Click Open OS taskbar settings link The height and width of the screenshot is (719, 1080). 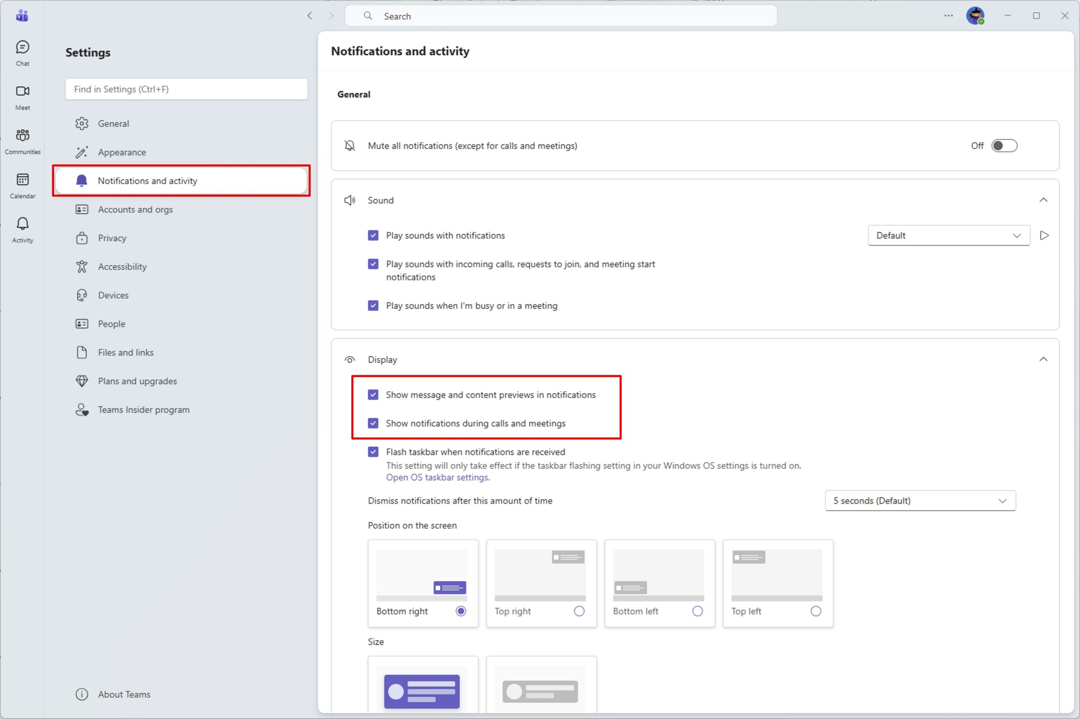[437, 477]
